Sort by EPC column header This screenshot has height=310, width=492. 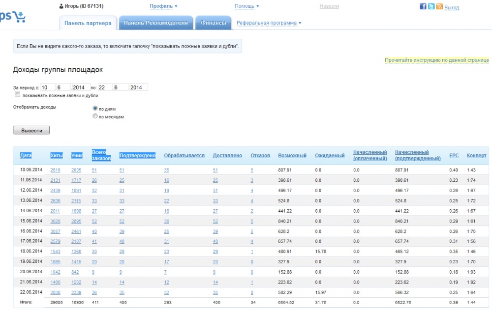(x=454, y=155)
